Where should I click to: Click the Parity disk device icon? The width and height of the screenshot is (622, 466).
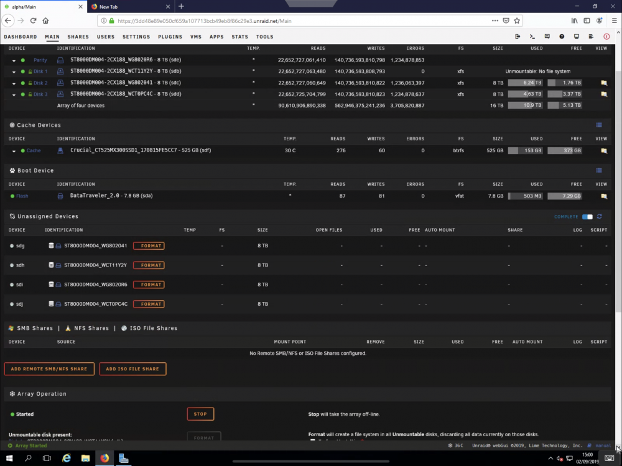point(60,60)
